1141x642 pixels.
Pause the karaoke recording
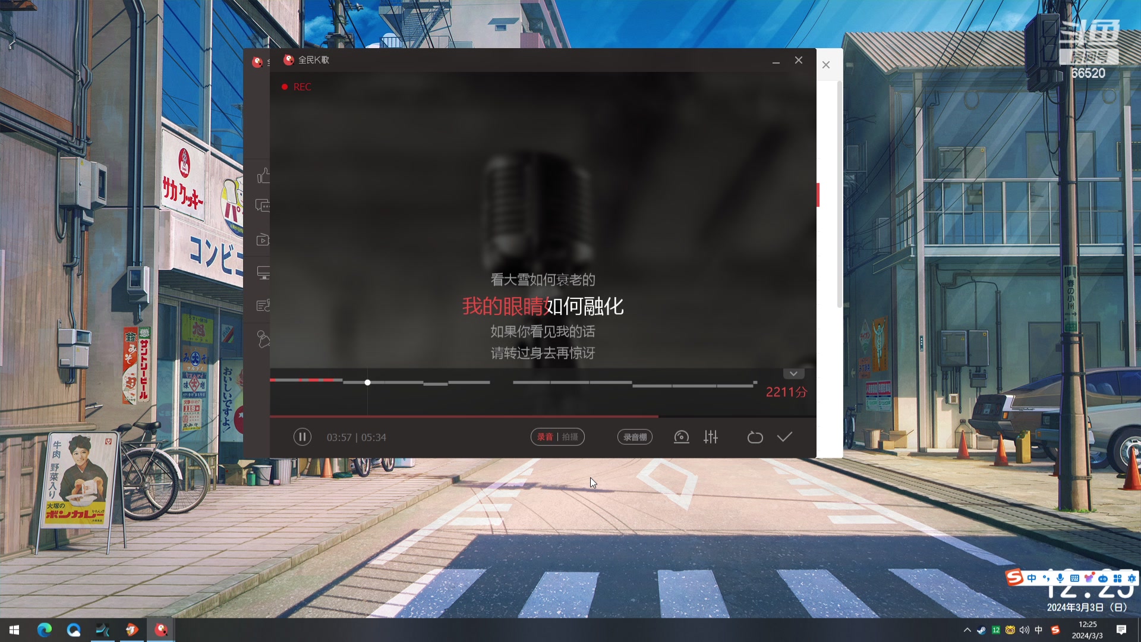point(302,438)
